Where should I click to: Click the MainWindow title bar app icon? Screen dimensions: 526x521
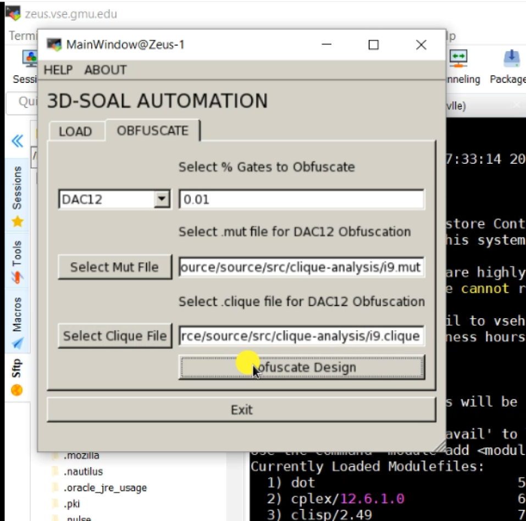click(54, 45)
